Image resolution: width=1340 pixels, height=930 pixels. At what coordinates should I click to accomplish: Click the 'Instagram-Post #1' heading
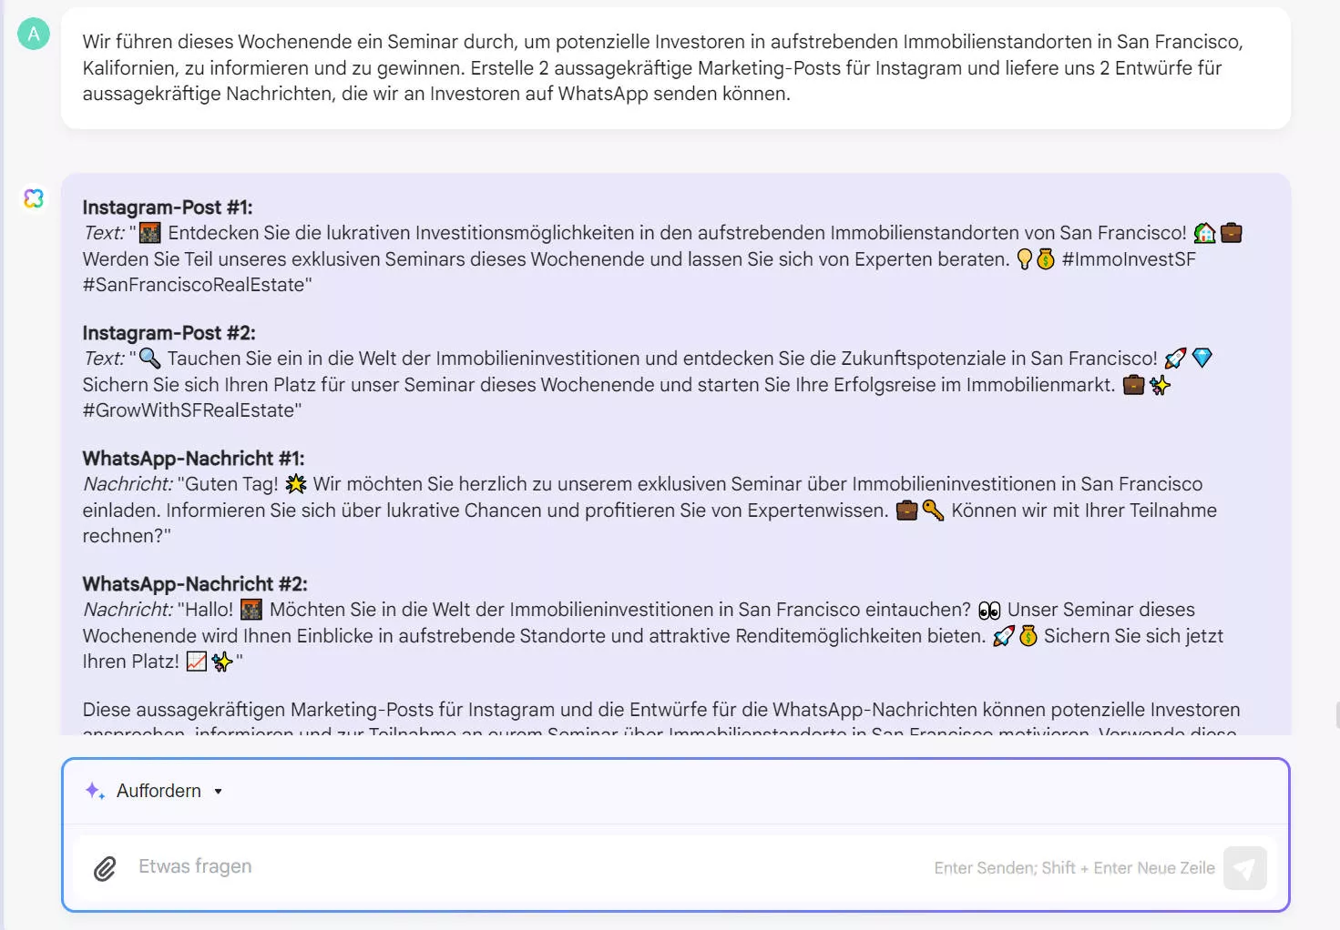coord(167,207)
